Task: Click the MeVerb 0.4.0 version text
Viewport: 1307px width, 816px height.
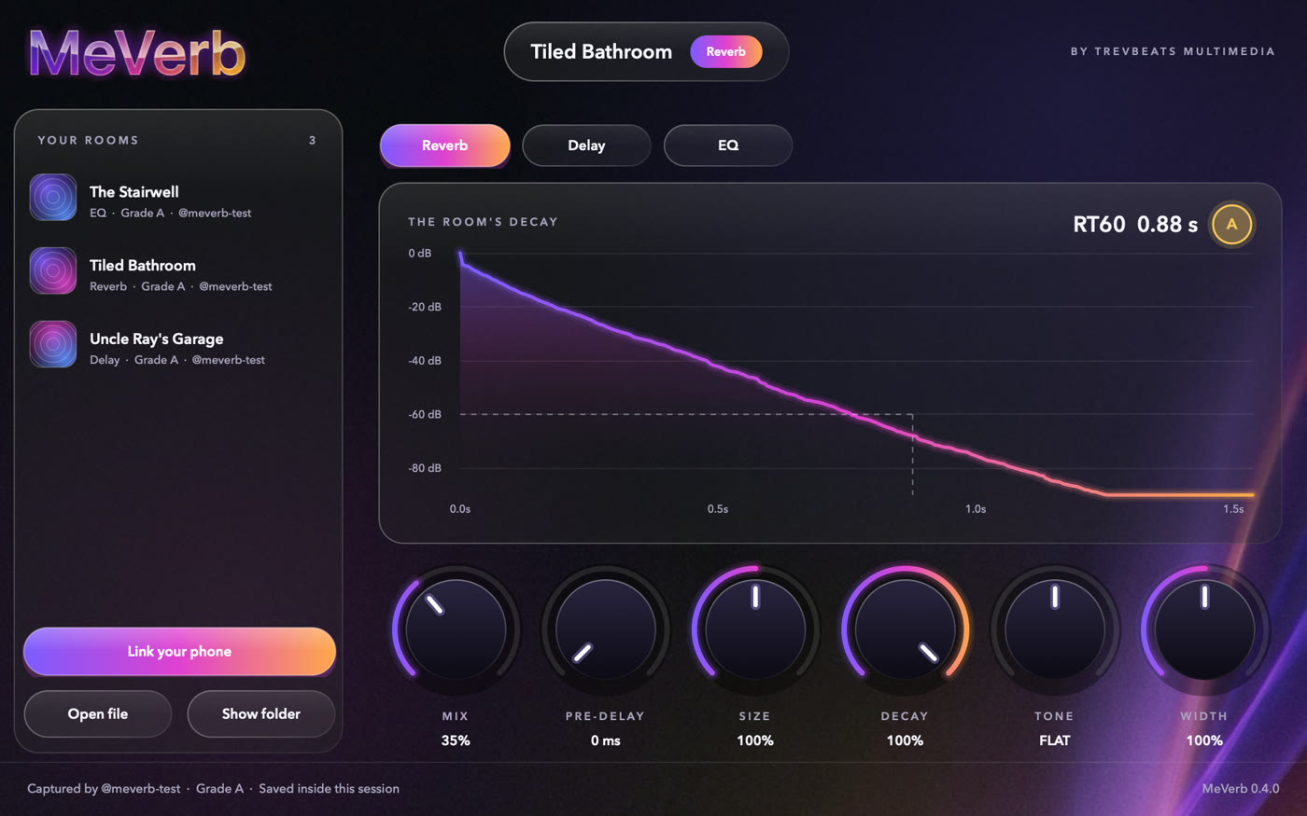Action: point(1241,788)
